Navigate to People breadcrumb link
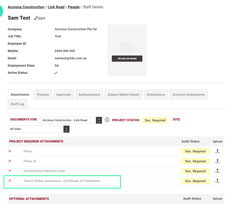226x206 pixels. pos(74,7)
